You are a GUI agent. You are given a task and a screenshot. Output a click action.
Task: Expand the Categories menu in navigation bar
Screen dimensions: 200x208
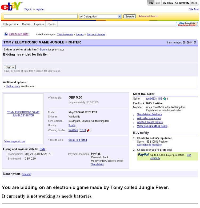(x=11, y=24)
